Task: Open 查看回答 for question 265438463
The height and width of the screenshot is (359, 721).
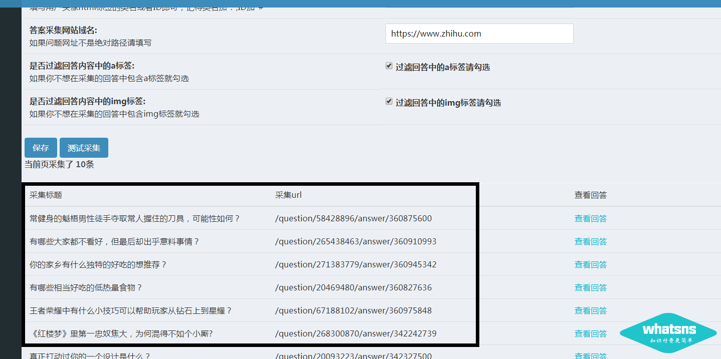Action: [x=590, y=241]
